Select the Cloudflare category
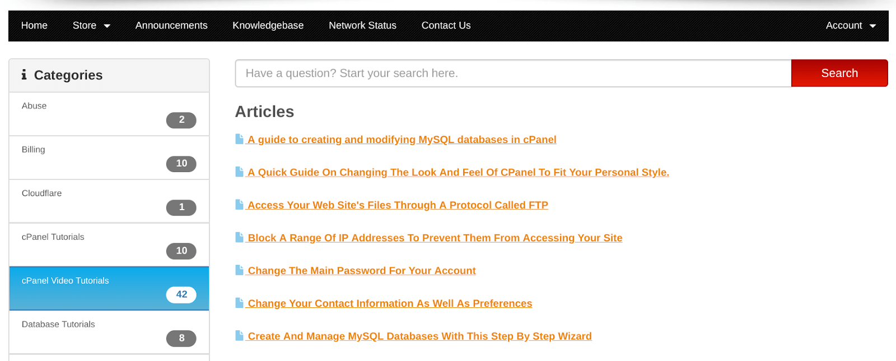Screen dimensions: 896x361 pyautogui.click(x=109, y=201)
